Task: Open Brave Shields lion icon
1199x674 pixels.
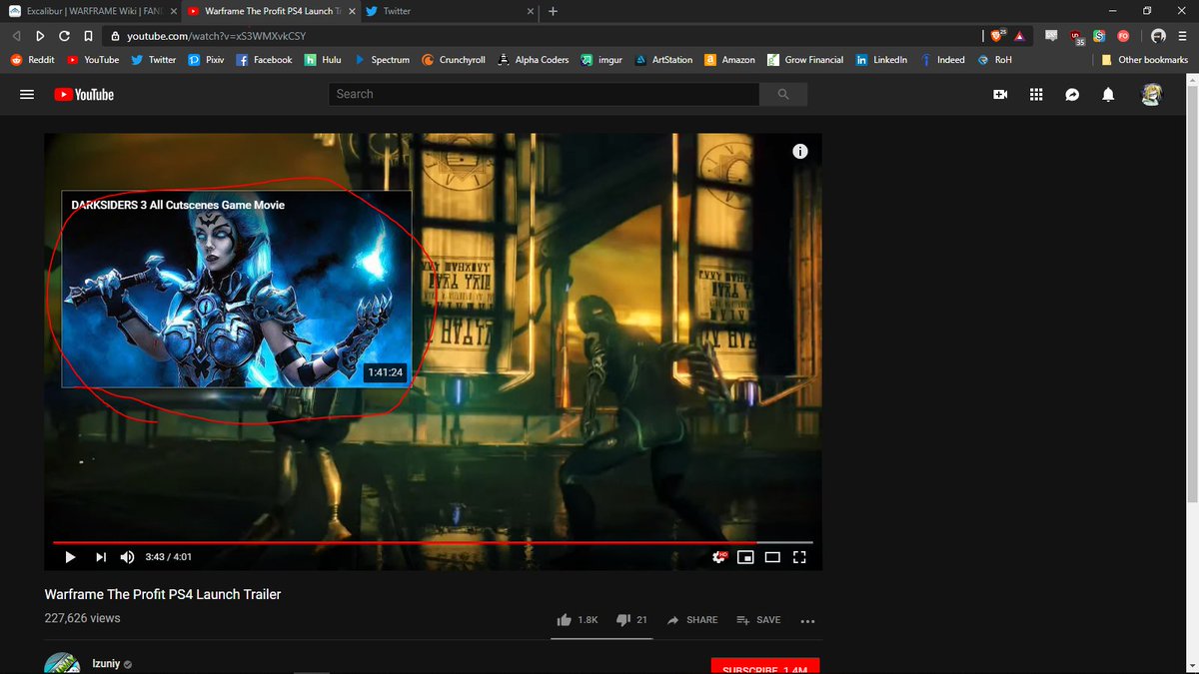Action: coord(997,36)
